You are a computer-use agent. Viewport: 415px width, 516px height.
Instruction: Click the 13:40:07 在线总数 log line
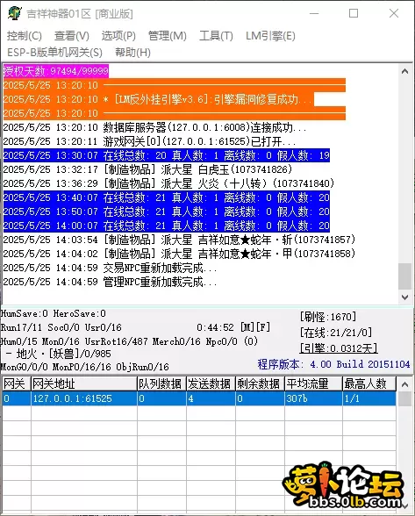[167, 197]
